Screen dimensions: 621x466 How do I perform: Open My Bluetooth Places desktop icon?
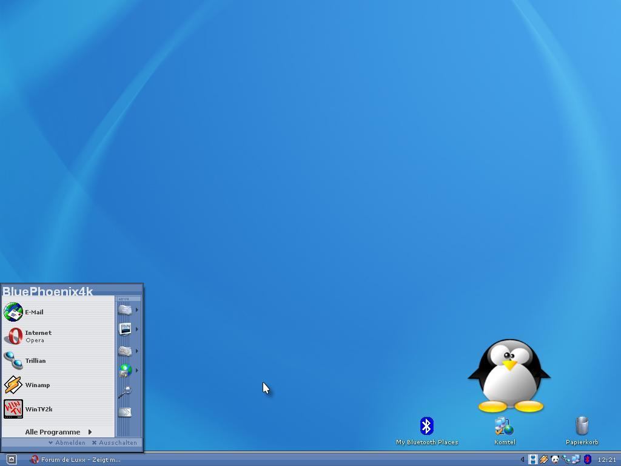427,431
